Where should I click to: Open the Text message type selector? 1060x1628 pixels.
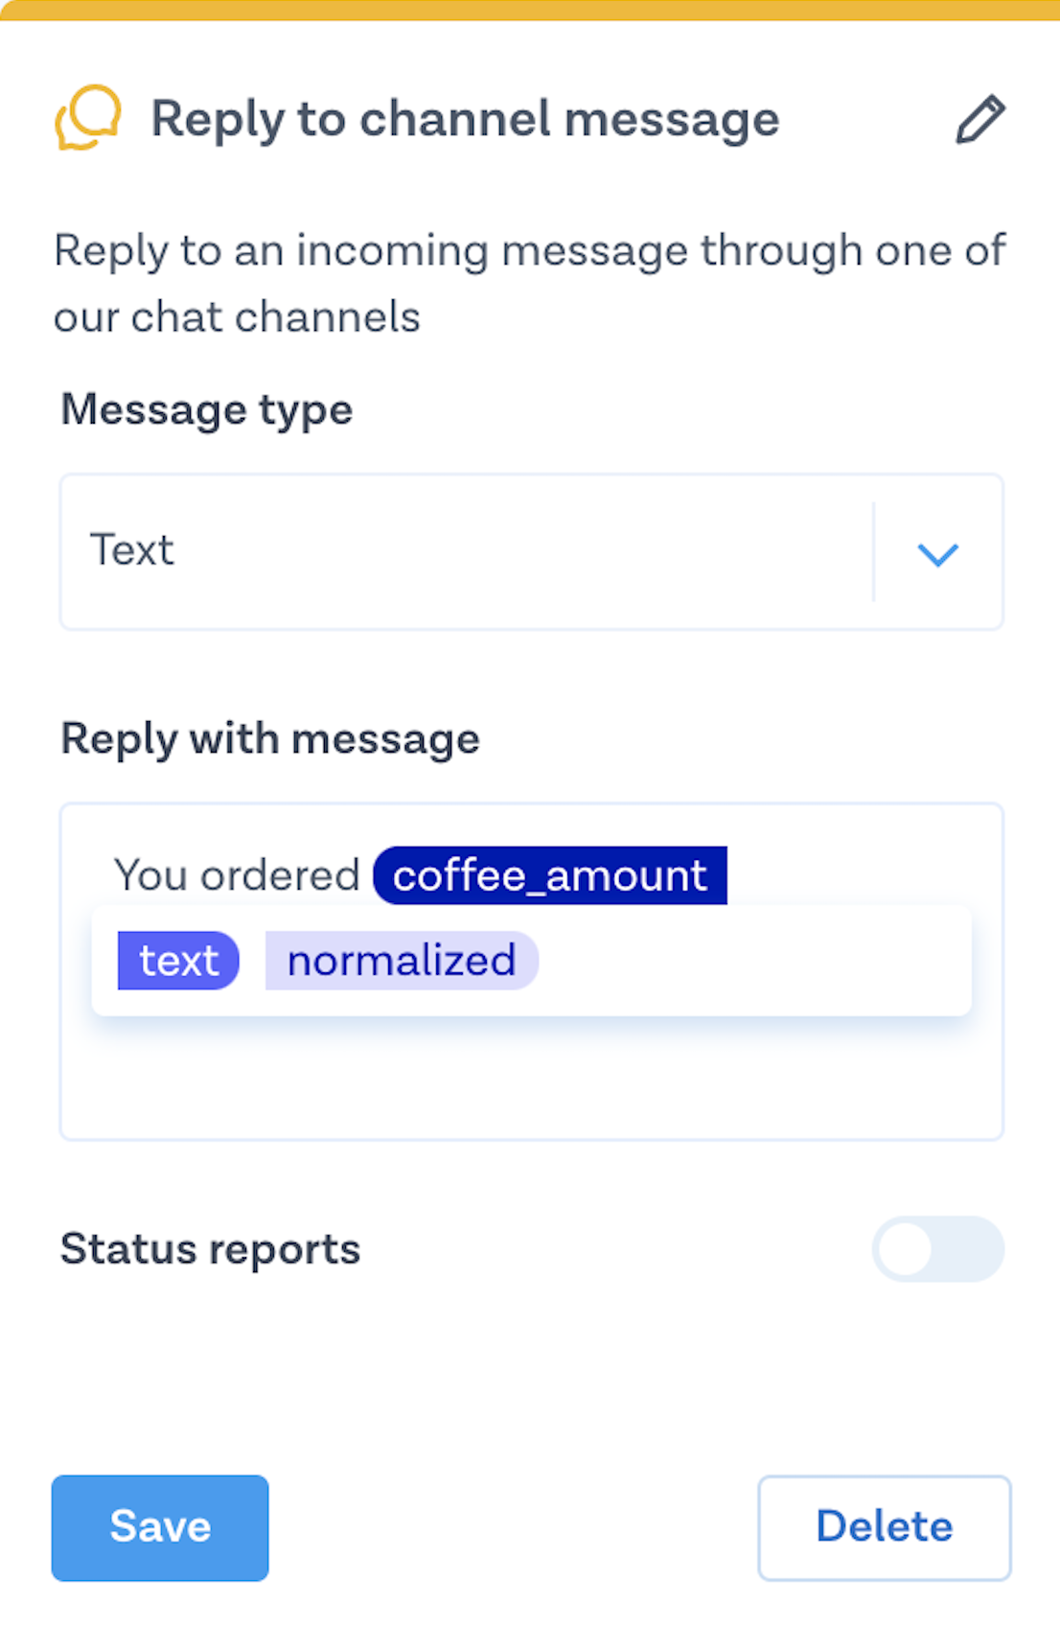[x=531, y=552]
